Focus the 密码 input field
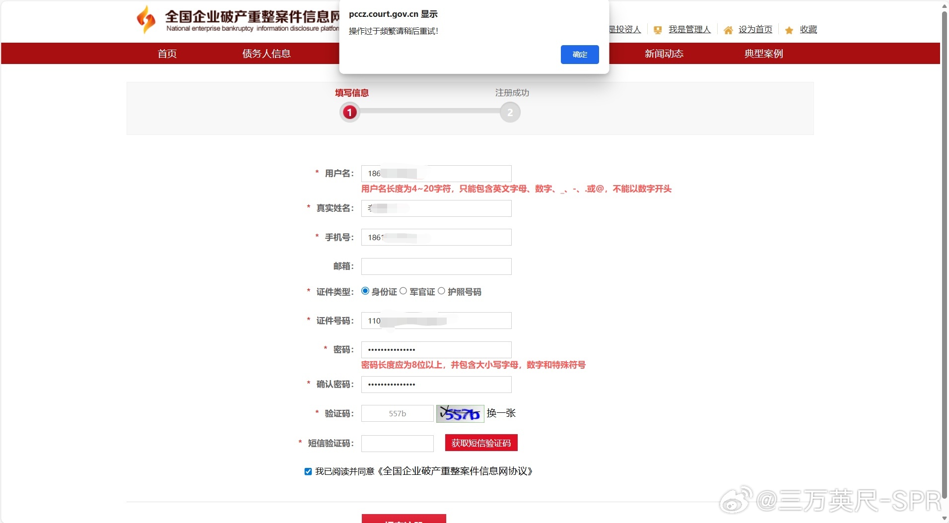The height and width of the screenshot is (523, 949). pos(436,350)
